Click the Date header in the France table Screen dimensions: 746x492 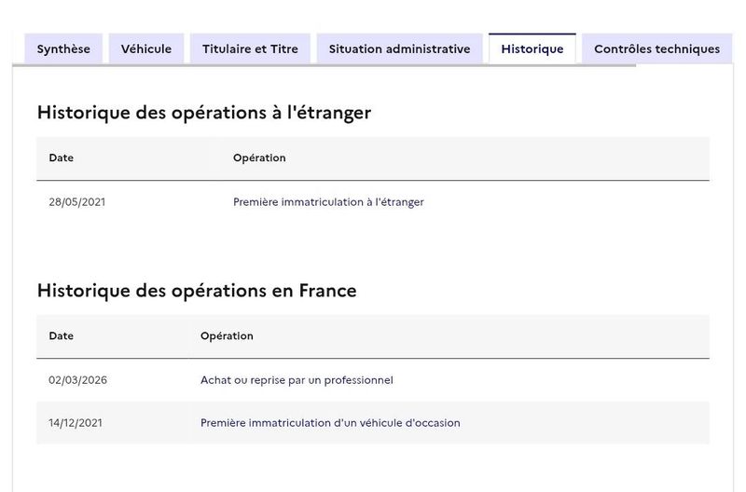pyautogui.click(x=61, y=335)
